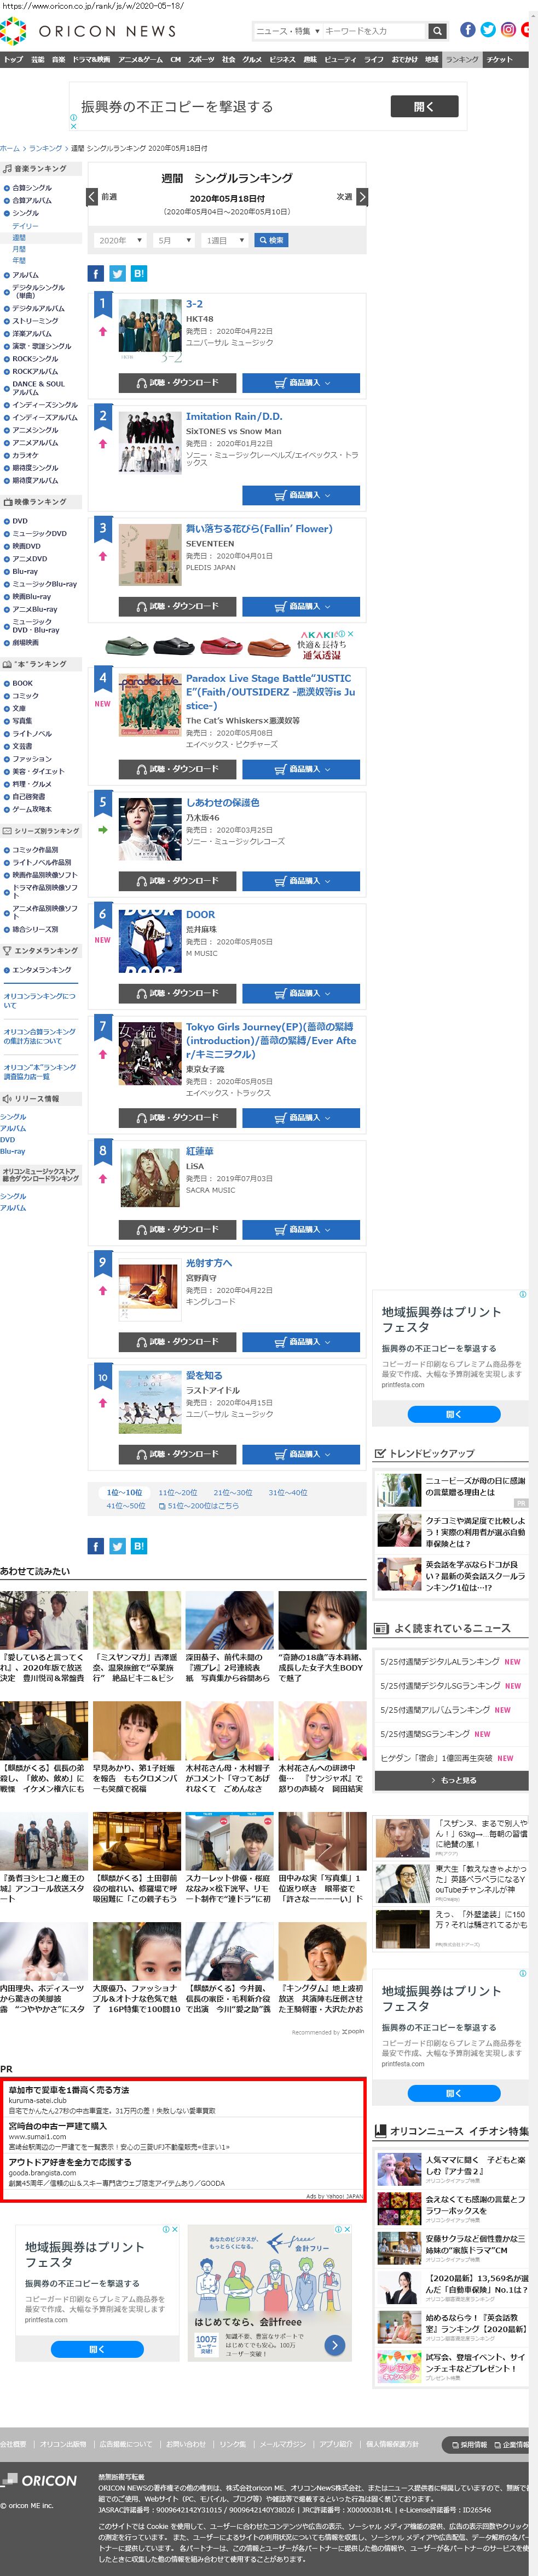Open the 1週目 week dropdown

point(224,240)
